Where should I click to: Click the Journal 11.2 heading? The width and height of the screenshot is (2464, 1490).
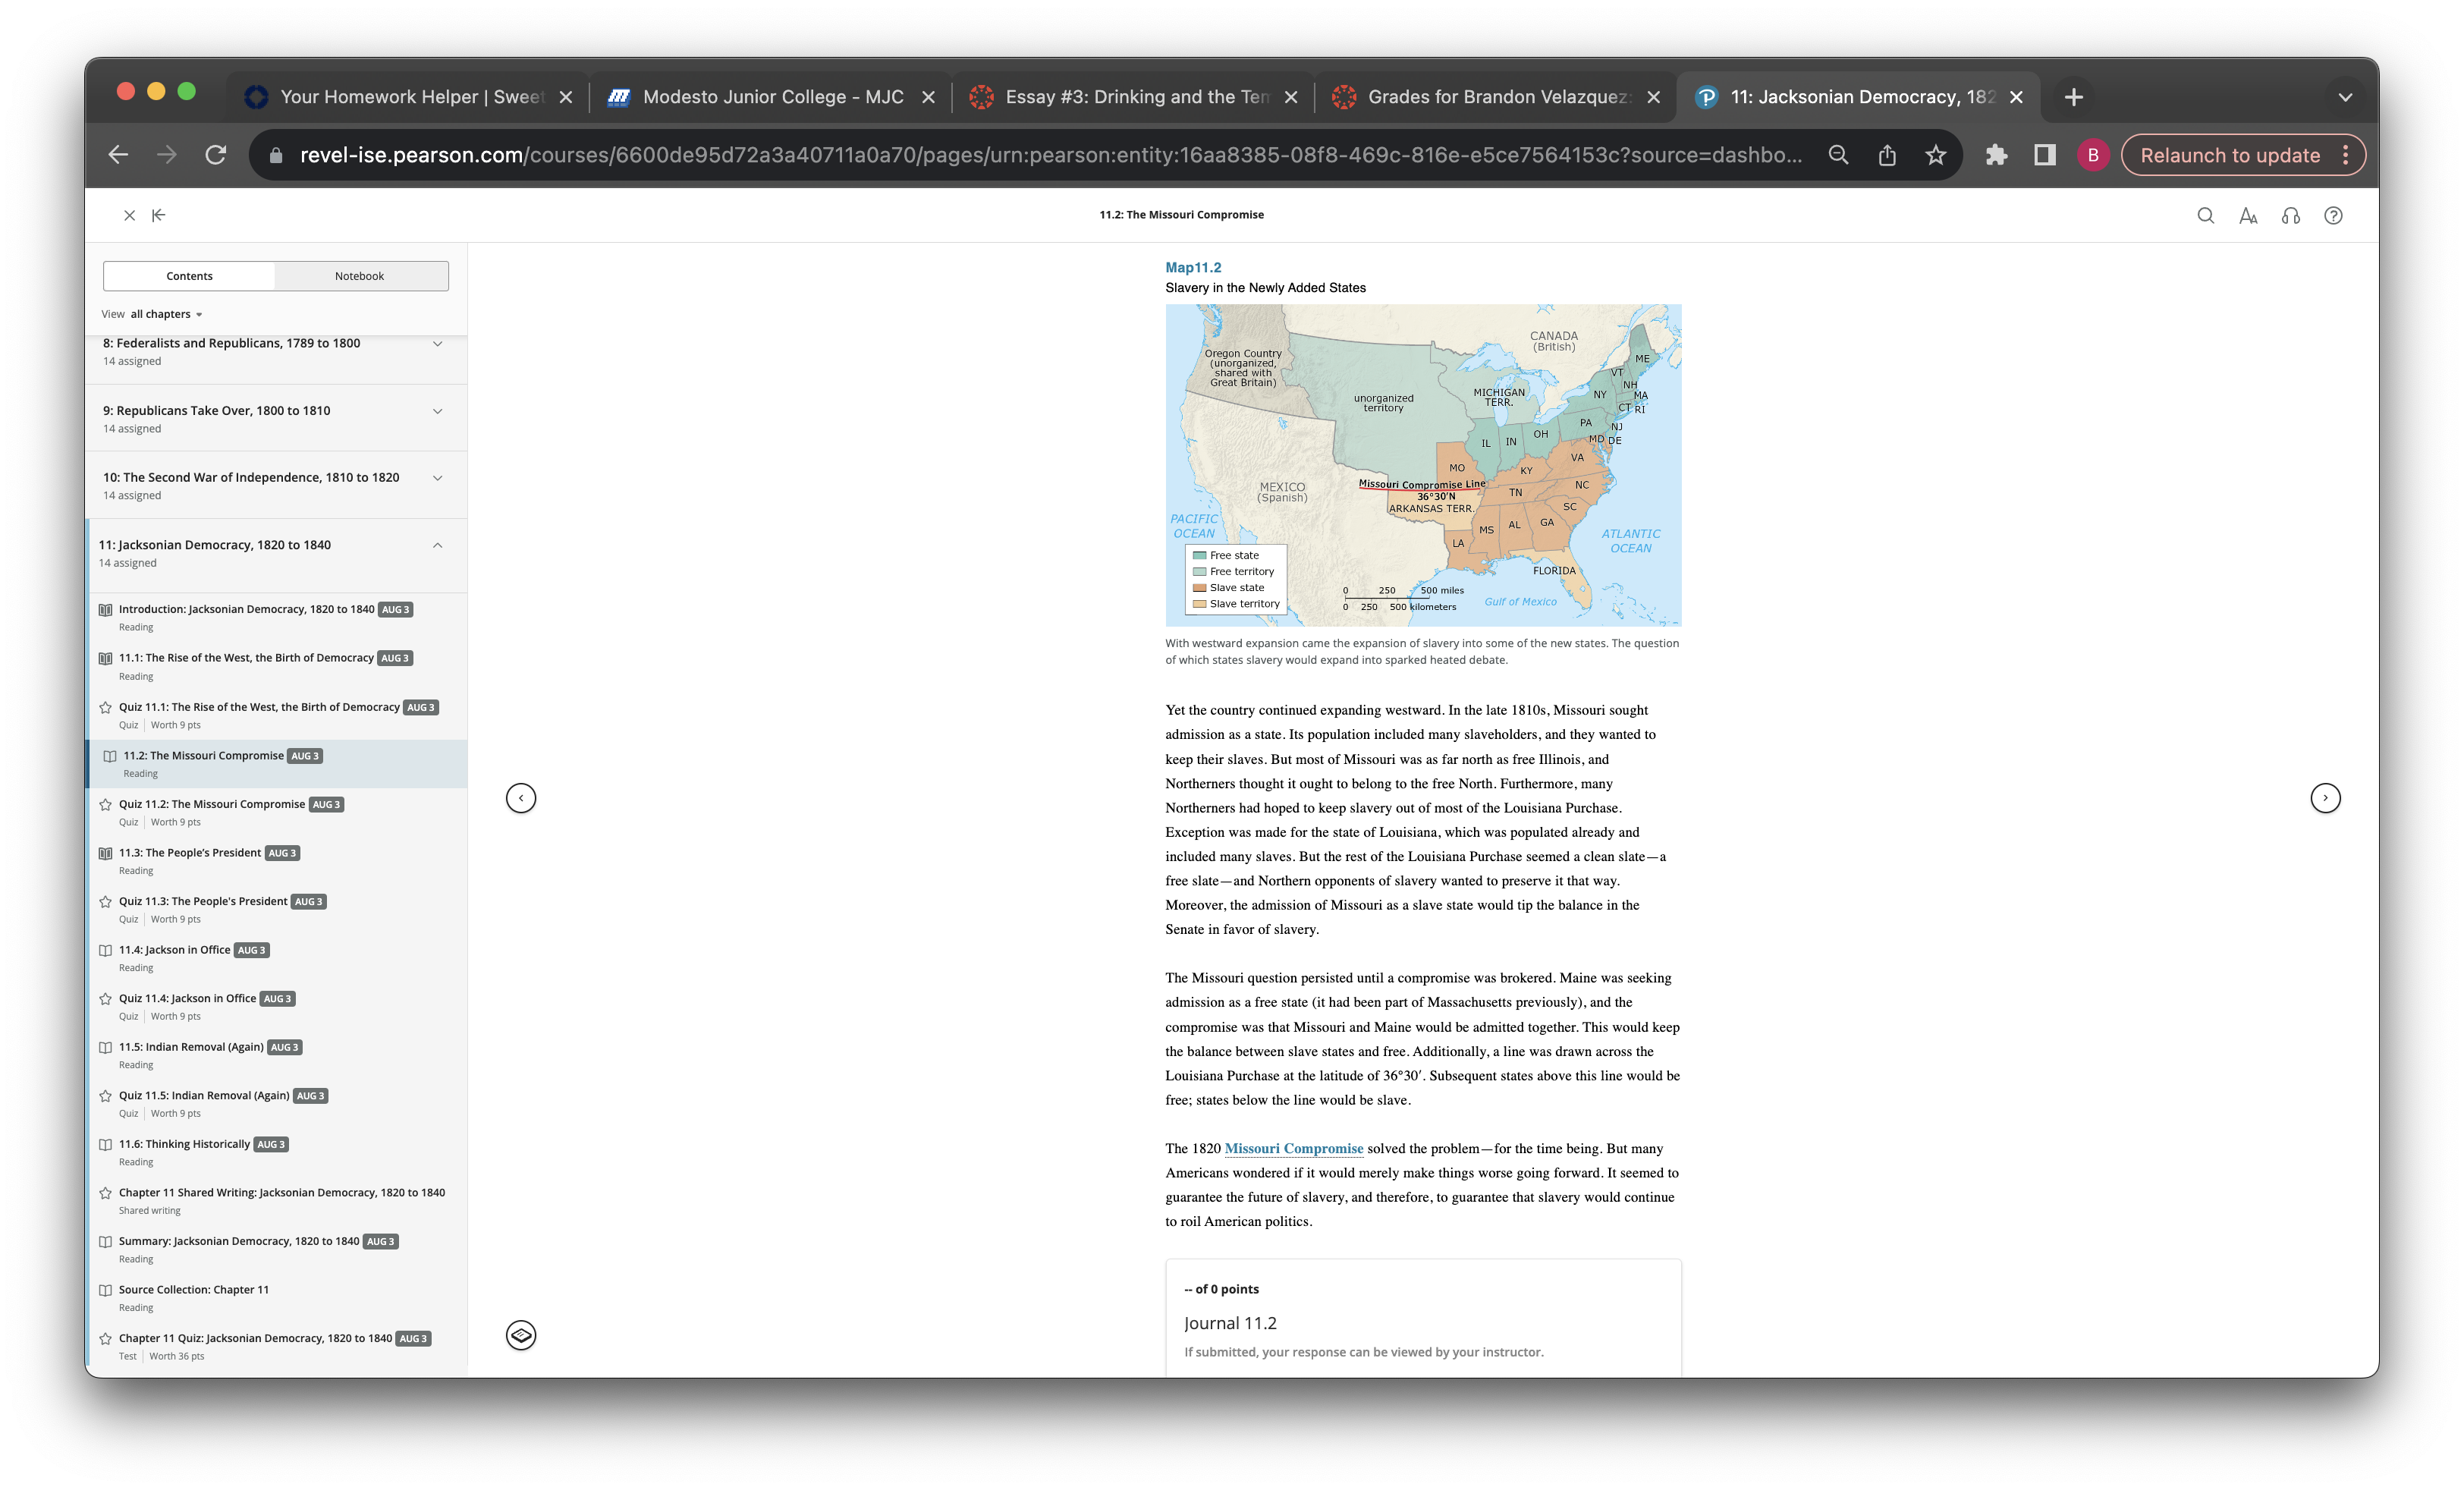tap(1230, 1323)
